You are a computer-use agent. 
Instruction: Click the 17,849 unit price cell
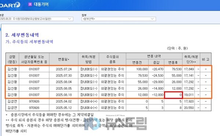point(188,69)
